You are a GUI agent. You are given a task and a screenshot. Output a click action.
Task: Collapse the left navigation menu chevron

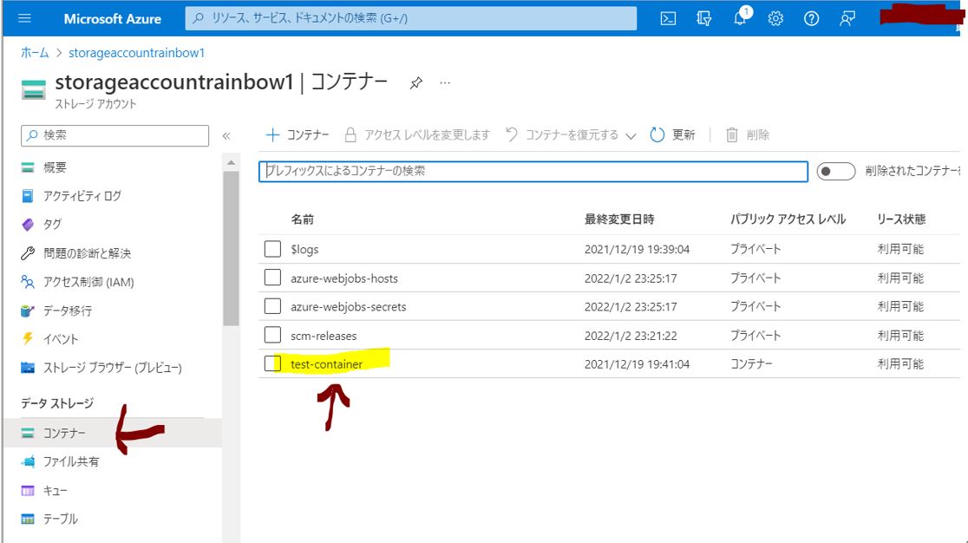coord(226,136)
